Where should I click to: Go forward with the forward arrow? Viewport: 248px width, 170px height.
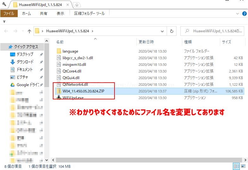coord(15,31)
